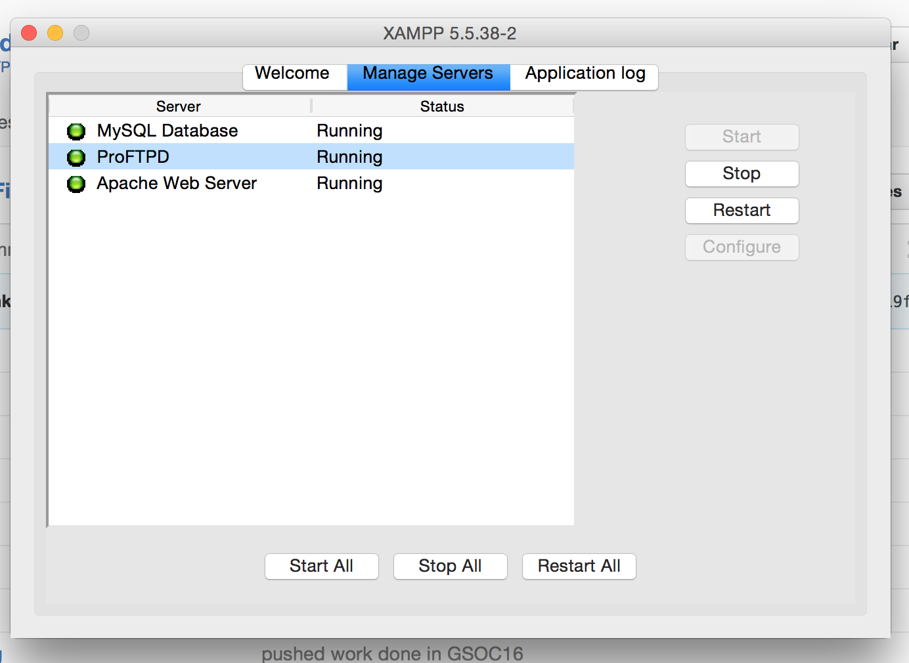Click the Status column header

tap(443, 106)
